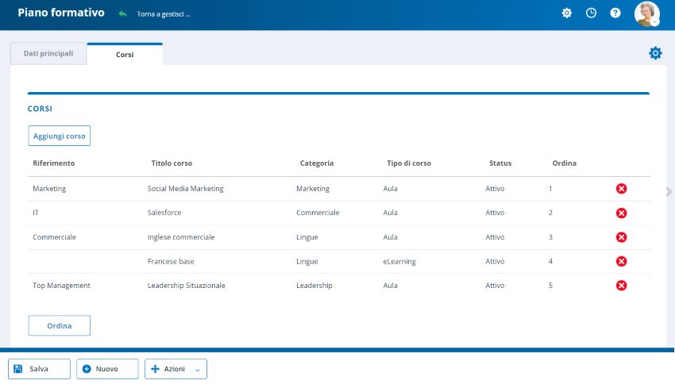Remove the Francese base course
The width and height of the screenshot is (675, 384).
(622, 261)
